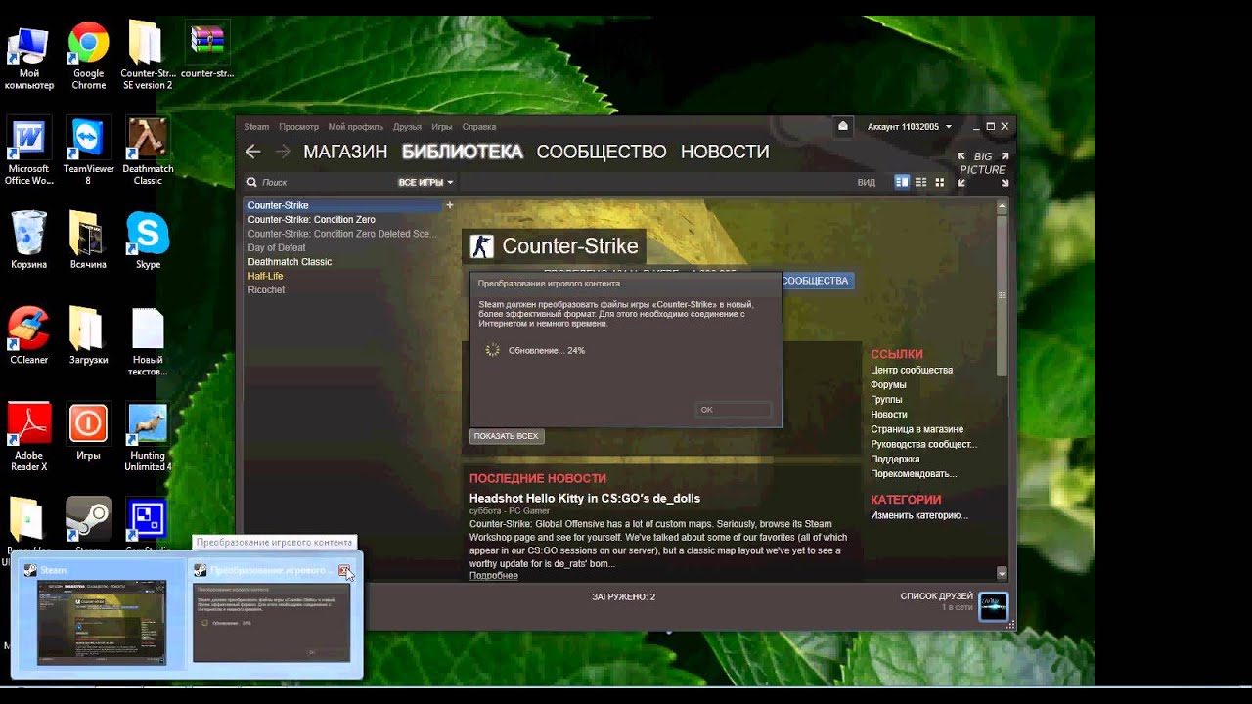This screenshot has width=1252, height=704.
Task: Switch library to list view icon
Action: click(921, 182)
